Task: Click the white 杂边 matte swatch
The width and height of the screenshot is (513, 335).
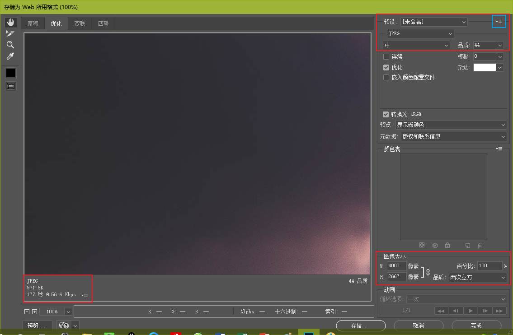Action: pyautogui.click(x=485, y=67)
